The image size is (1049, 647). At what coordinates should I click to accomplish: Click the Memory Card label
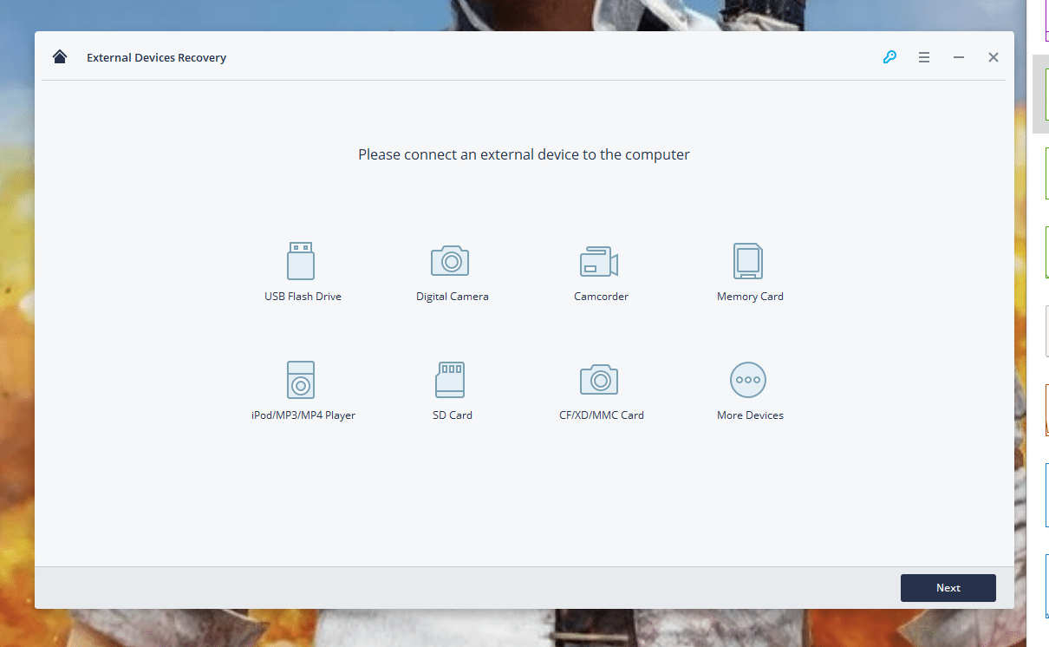click(751, 297)
